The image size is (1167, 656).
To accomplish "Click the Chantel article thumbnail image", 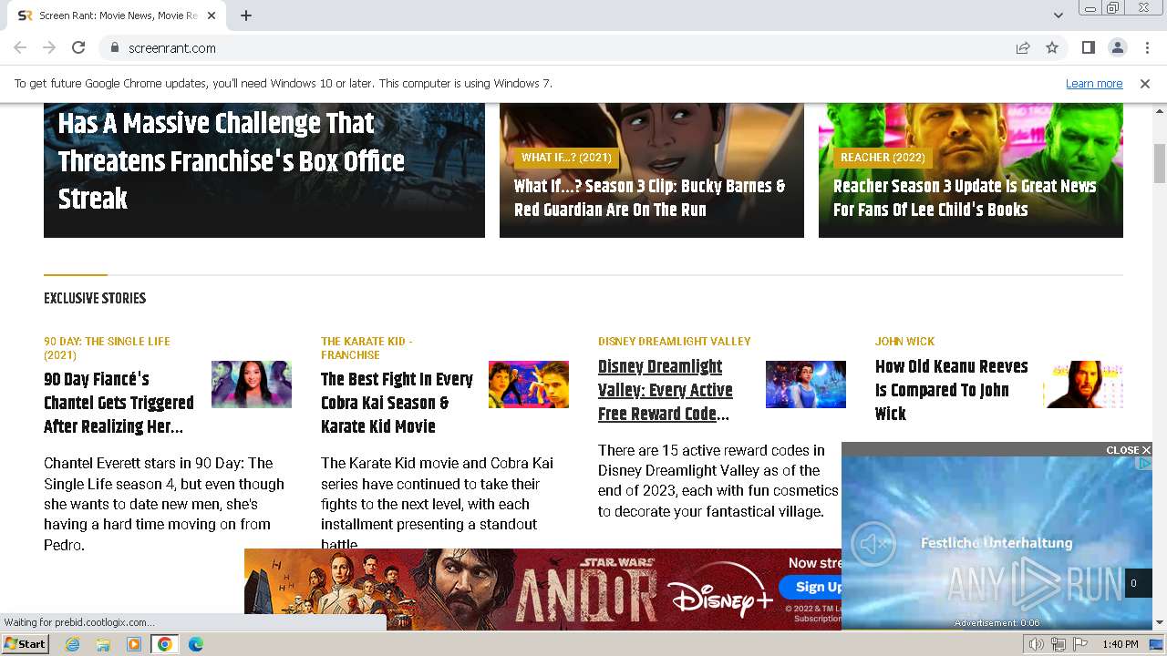I will point(252,384).
